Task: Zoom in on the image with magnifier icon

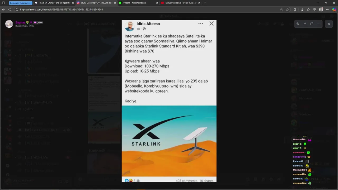Action: pos(298,24)
